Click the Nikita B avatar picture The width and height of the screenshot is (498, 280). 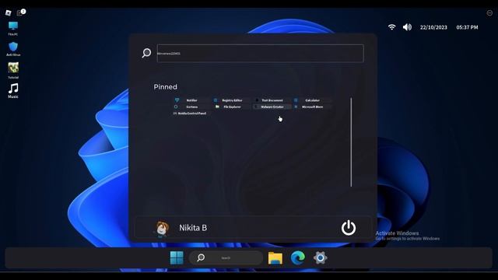(162, 228)
